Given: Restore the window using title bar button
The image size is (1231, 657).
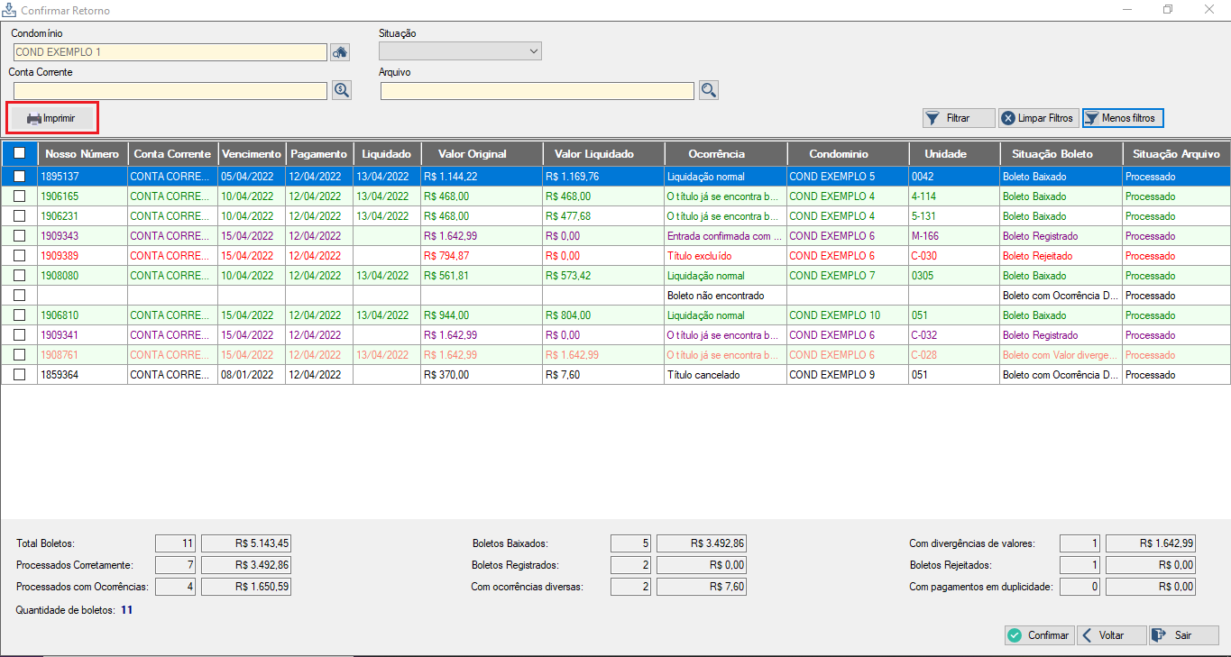Looking at the screenshot, I should tap(1168, 9).
